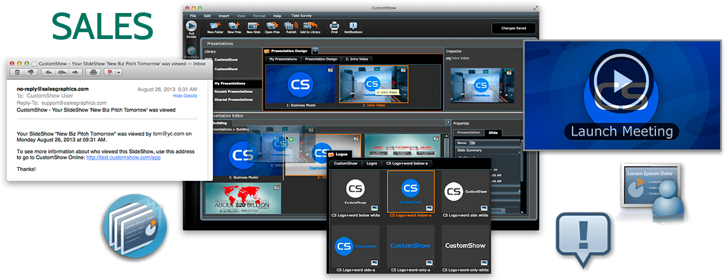
Task: Click the Publish toolbar icon
Action: point(291,25)
